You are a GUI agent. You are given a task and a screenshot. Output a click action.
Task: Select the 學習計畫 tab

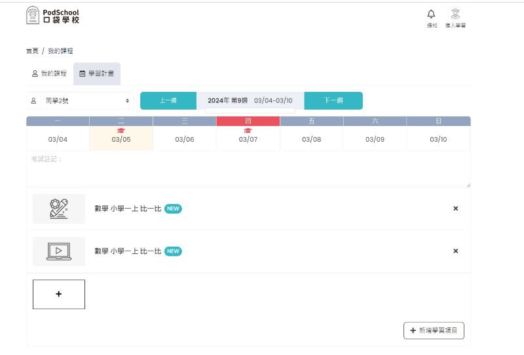click(x=96, y=73)
